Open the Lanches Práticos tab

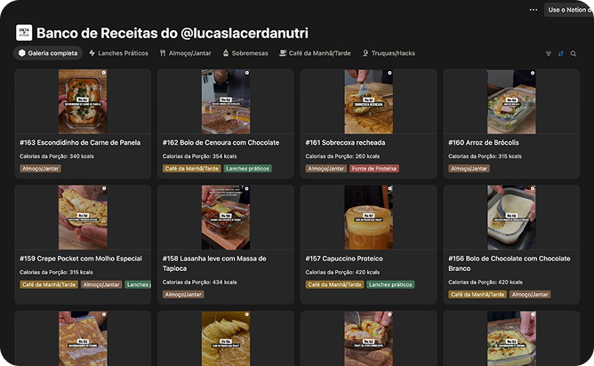pyautogui.click(x=118, y=53)
